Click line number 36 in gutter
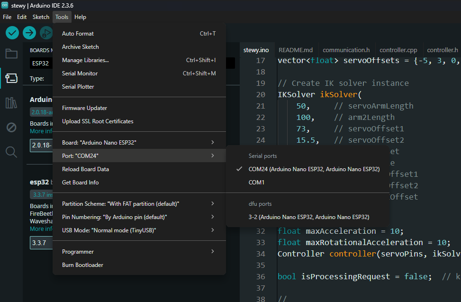The image size is (461, 302). pyautogui.click(x=261, y=276)
